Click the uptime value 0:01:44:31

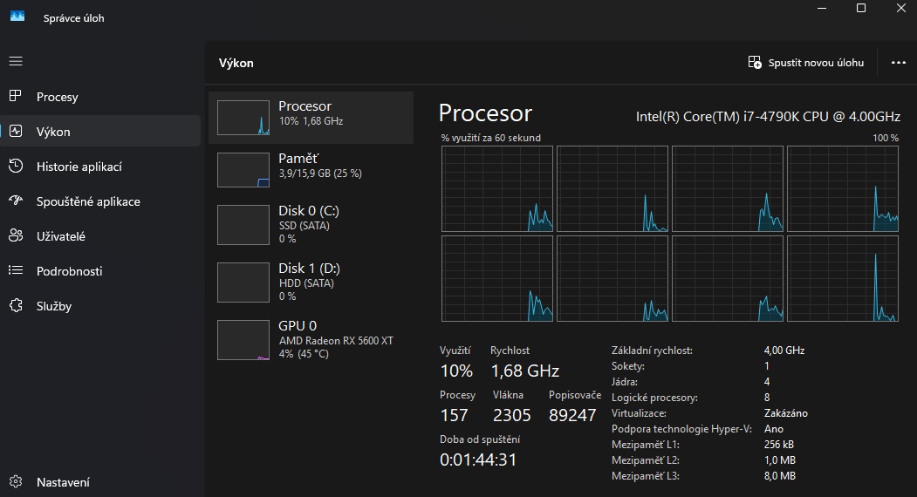tap(478, 460)
